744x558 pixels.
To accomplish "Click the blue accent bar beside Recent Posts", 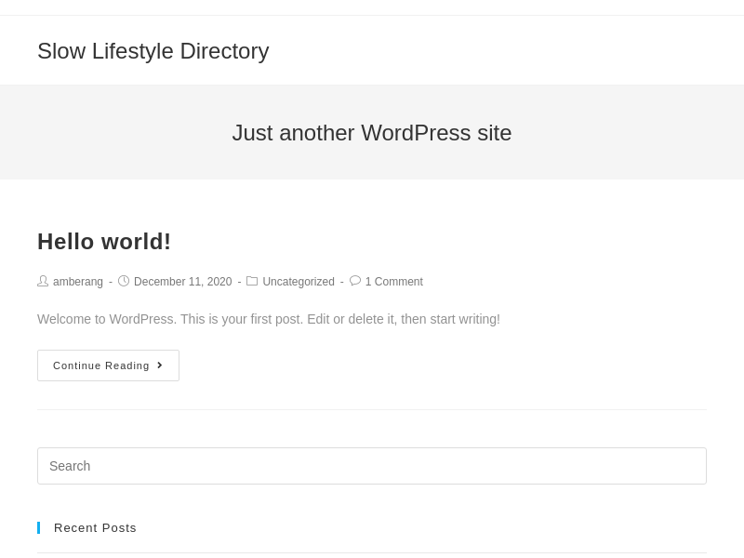I will [38, 527].
